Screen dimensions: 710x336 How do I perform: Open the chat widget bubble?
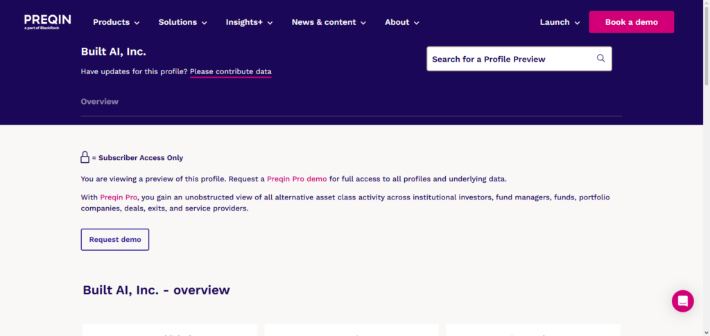tap(682, 301)
